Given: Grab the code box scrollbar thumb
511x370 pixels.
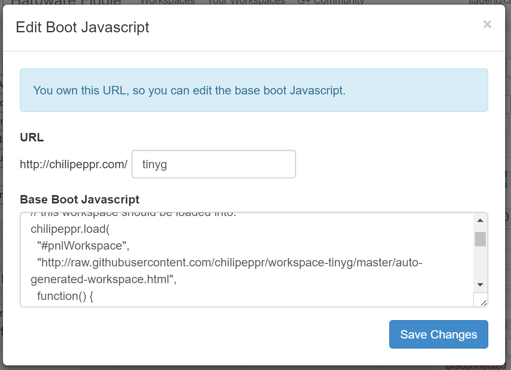Looking at the screenshot, I should click(480, 239).
